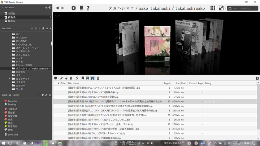
Task: Click the comic list vertical scrollbar
Action: [x=258, y=107]
